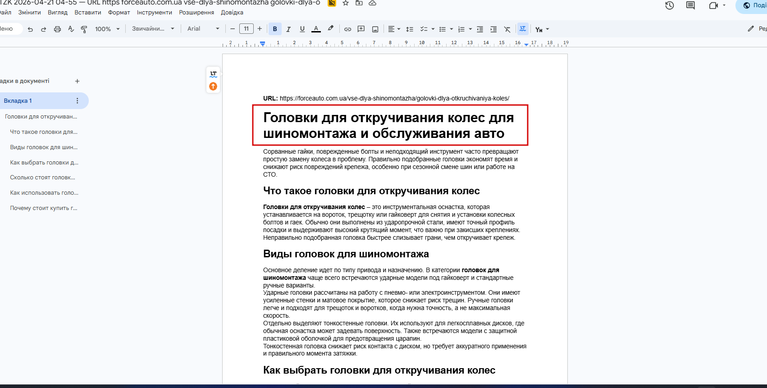Open the highlight color picker

(x=330, y=29)
